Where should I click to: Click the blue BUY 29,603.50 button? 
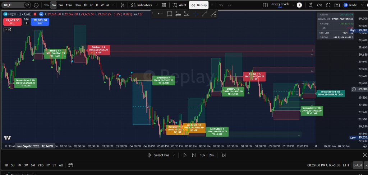[x=40, y=22]
